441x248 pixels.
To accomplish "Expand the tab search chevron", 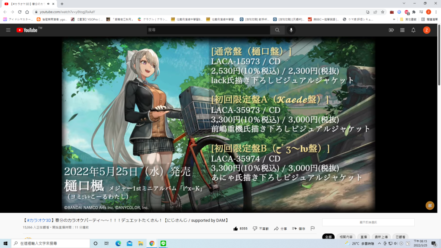I will [404, 3].
